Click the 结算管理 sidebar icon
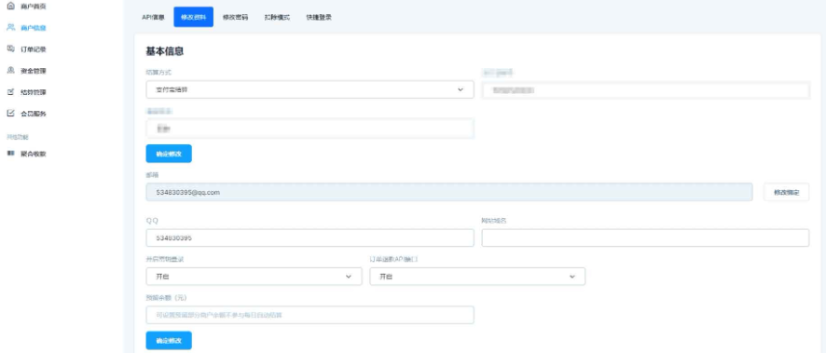This screenshot has height=353, width=826. [x=10, y=92]
